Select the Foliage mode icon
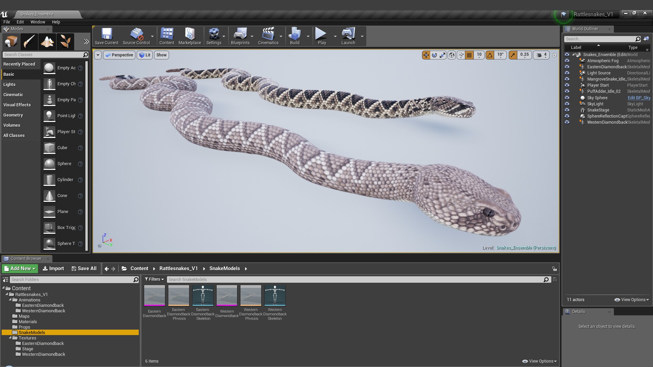The height and width of the screenshot is (367, 653). 65,41
